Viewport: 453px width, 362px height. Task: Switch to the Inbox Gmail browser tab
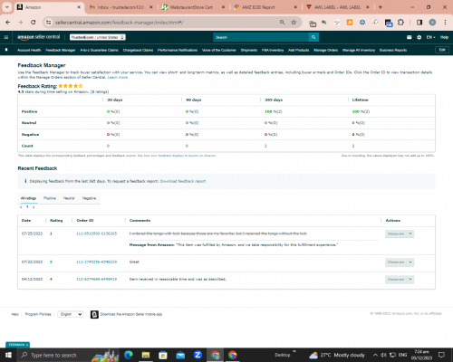tap(120, 7)
